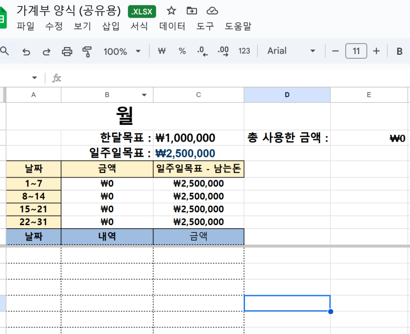
Task: Select column E header
Action: (369, 95)
